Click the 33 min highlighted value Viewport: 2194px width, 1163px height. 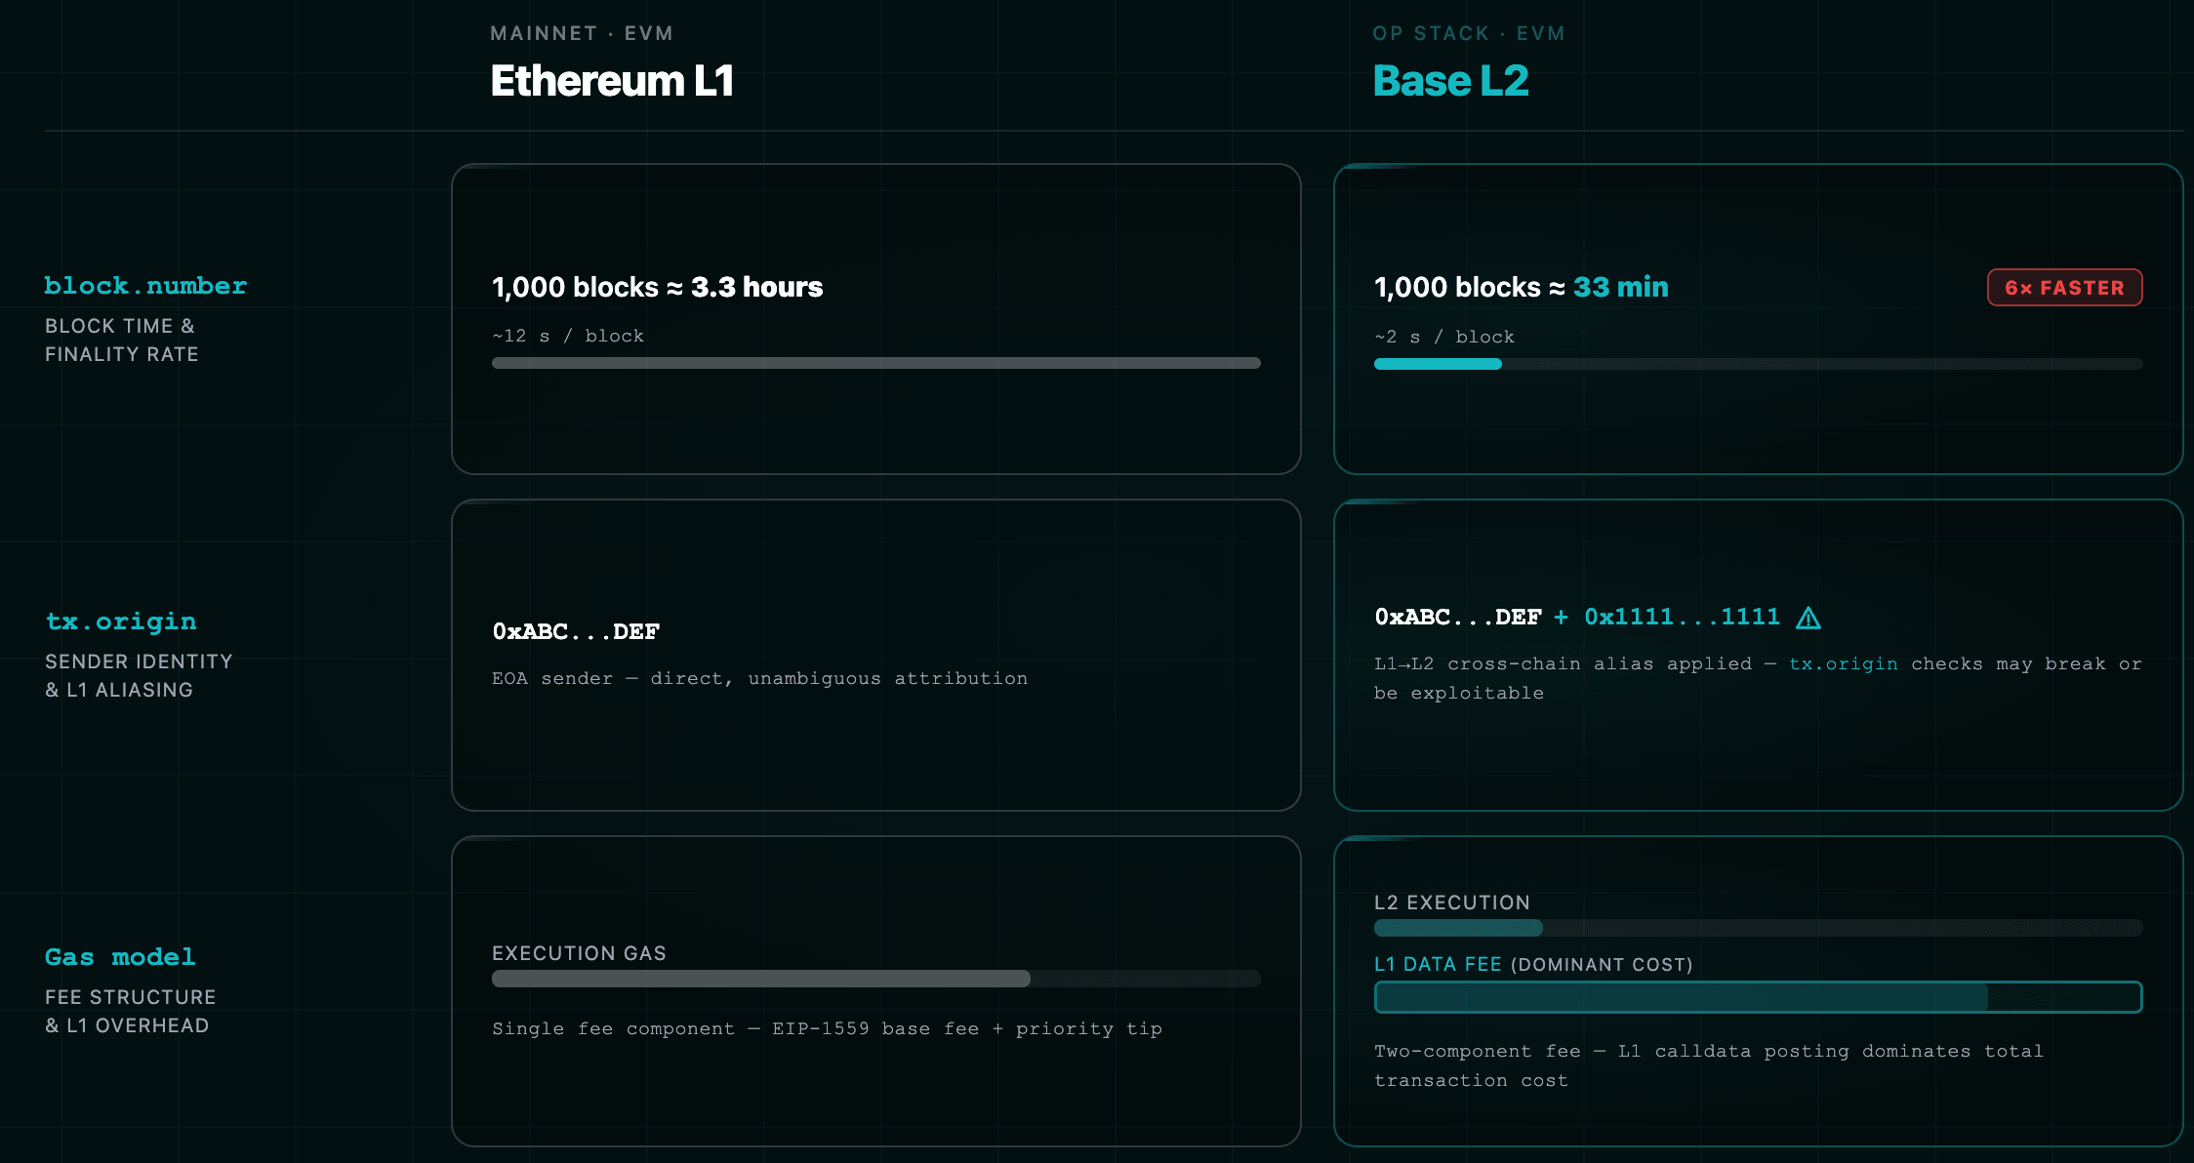[x=1621, y=287]
